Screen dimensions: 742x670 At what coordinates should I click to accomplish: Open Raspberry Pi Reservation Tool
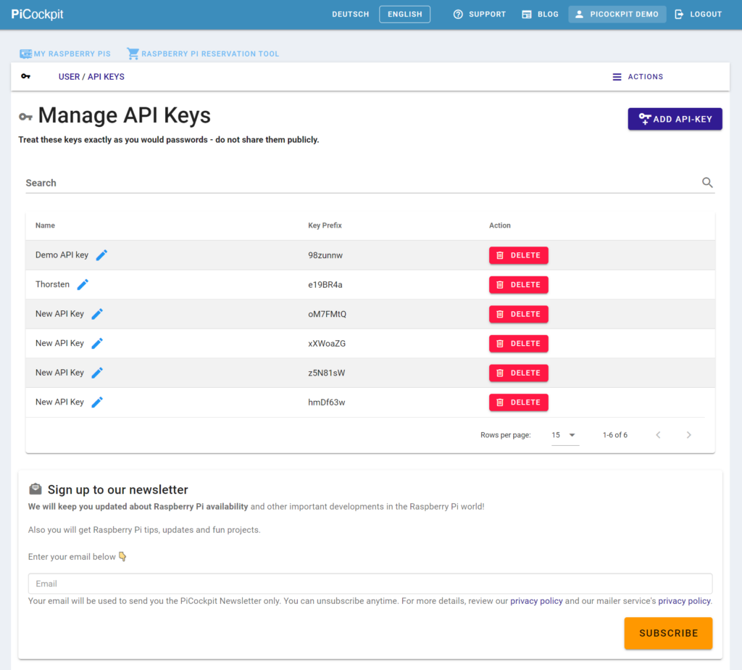pos(203,54)
